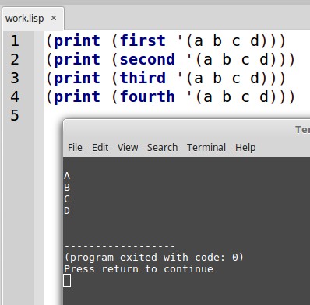The width and height of the screenshot is (310, 305).
Task: Click '(program exited with code: 0)' text
Action: (154, 258)
